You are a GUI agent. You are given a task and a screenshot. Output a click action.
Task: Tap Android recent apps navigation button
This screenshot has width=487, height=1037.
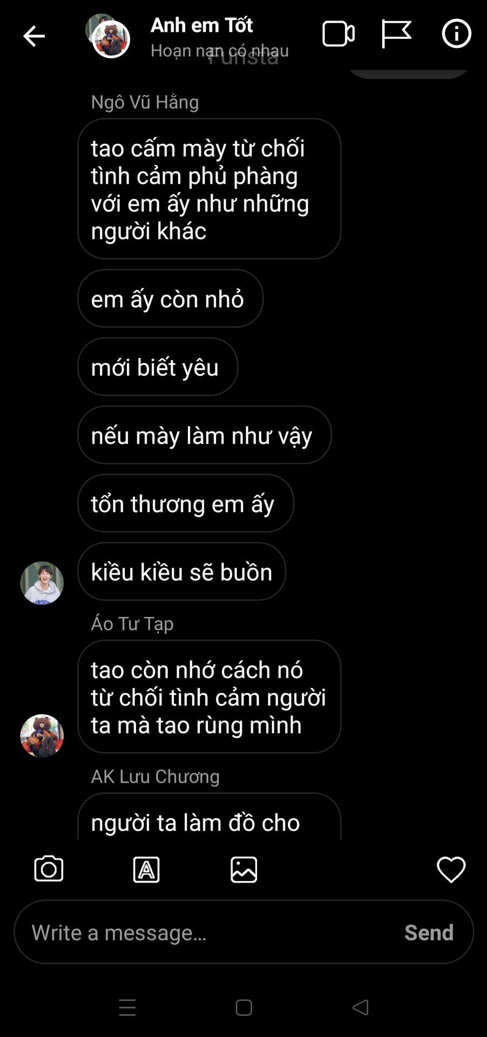point(127,1008)
